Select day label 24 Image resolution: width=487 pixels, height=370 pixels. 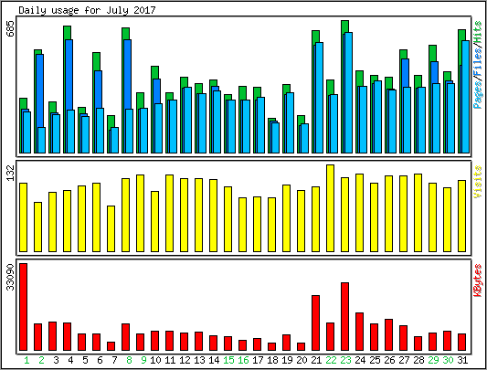click(x=360, y=360)
